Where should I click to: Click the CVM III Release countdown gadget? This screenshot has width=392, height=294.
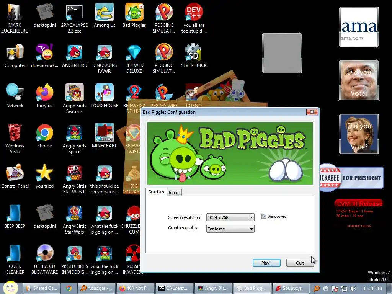click(359, 213)
